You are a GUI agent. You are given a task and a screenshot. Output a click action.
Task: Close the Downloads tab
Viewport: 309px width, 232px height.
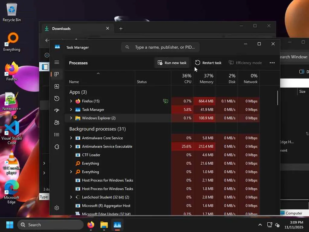click(x=108, y=28)
